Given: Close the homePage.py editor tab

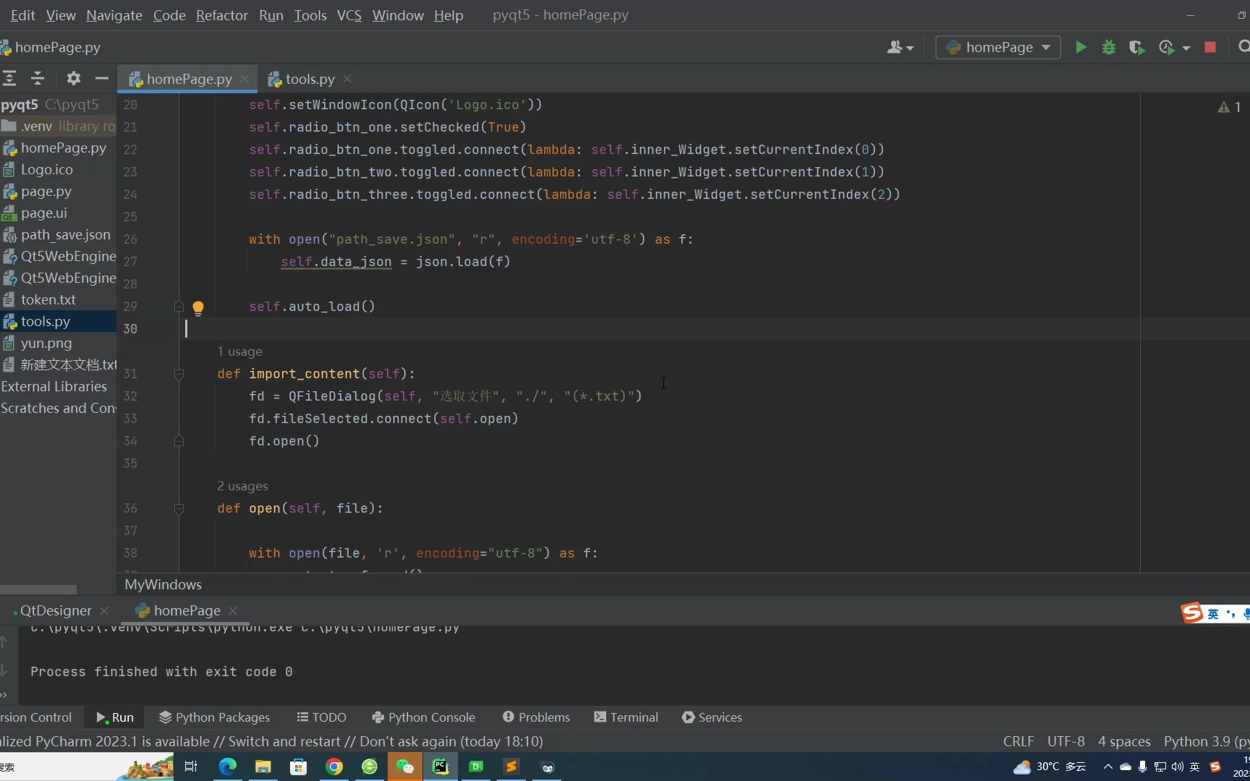Looking at the screenshot, I should pyautogui.click(x=245, y=79).
